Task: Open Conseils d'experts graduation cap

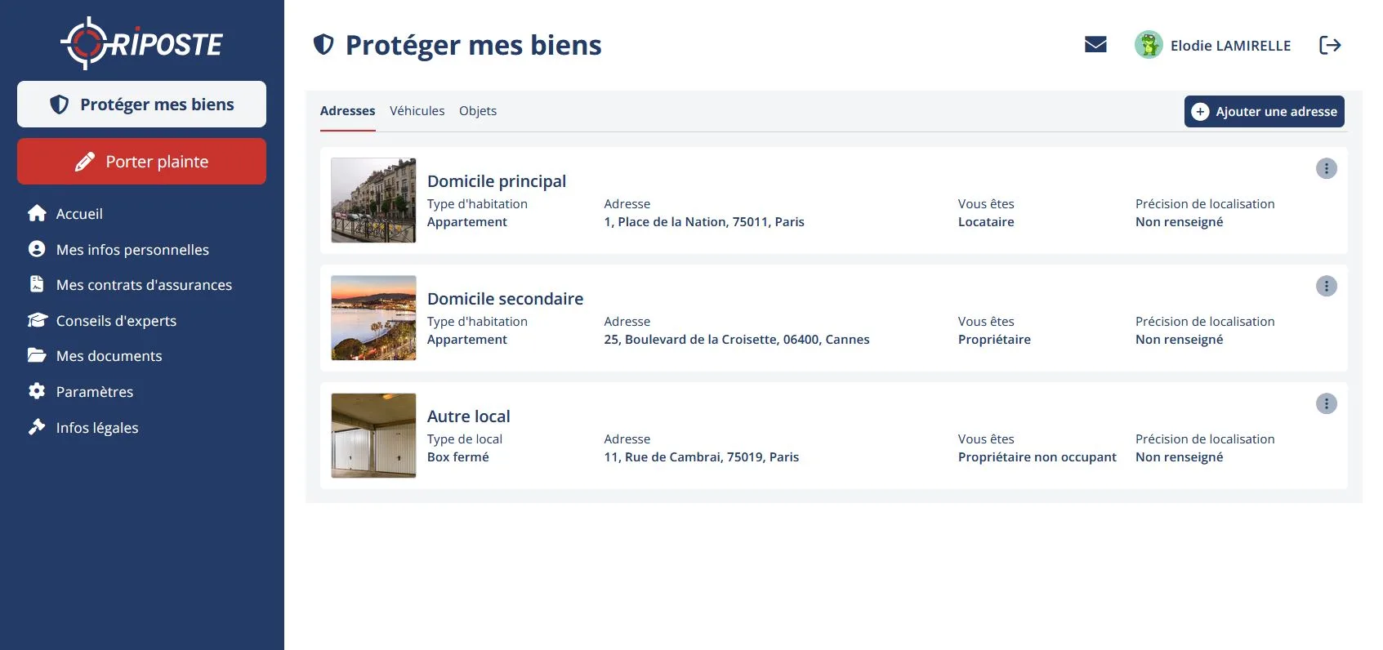Action: point(37,321)
